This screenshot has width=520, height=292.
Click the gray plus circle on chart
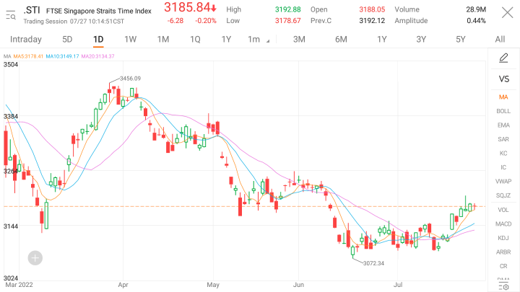35,258
